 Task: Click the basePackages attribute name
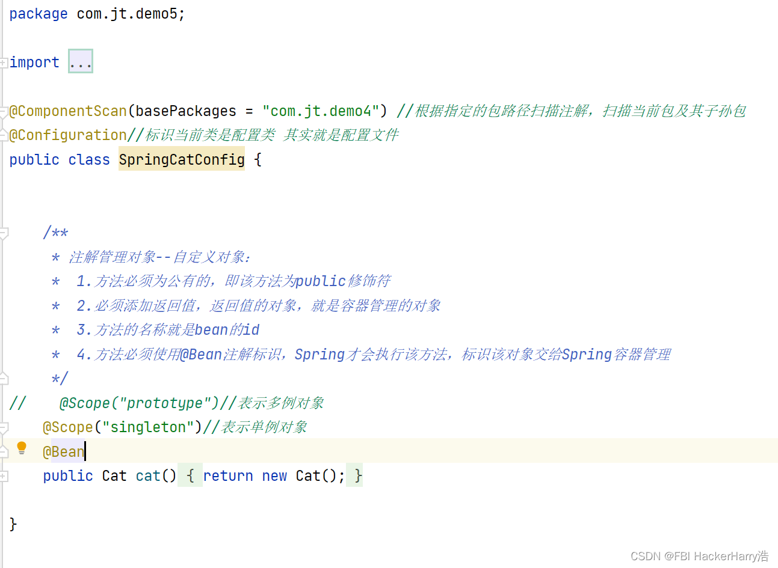(186, 111)
